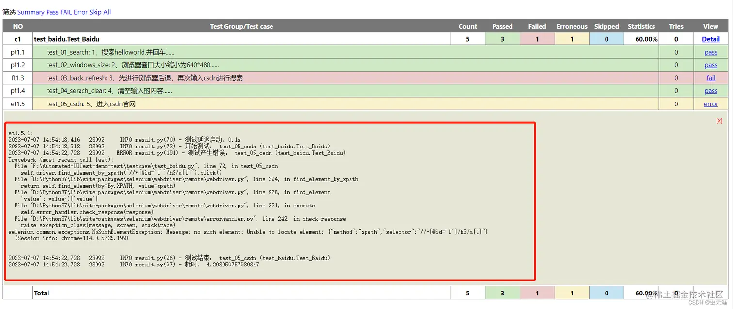Select the Erroneous value 1 in c1 row
The width and height of the screenshot is (733, 309).
[x=572, y=39]
